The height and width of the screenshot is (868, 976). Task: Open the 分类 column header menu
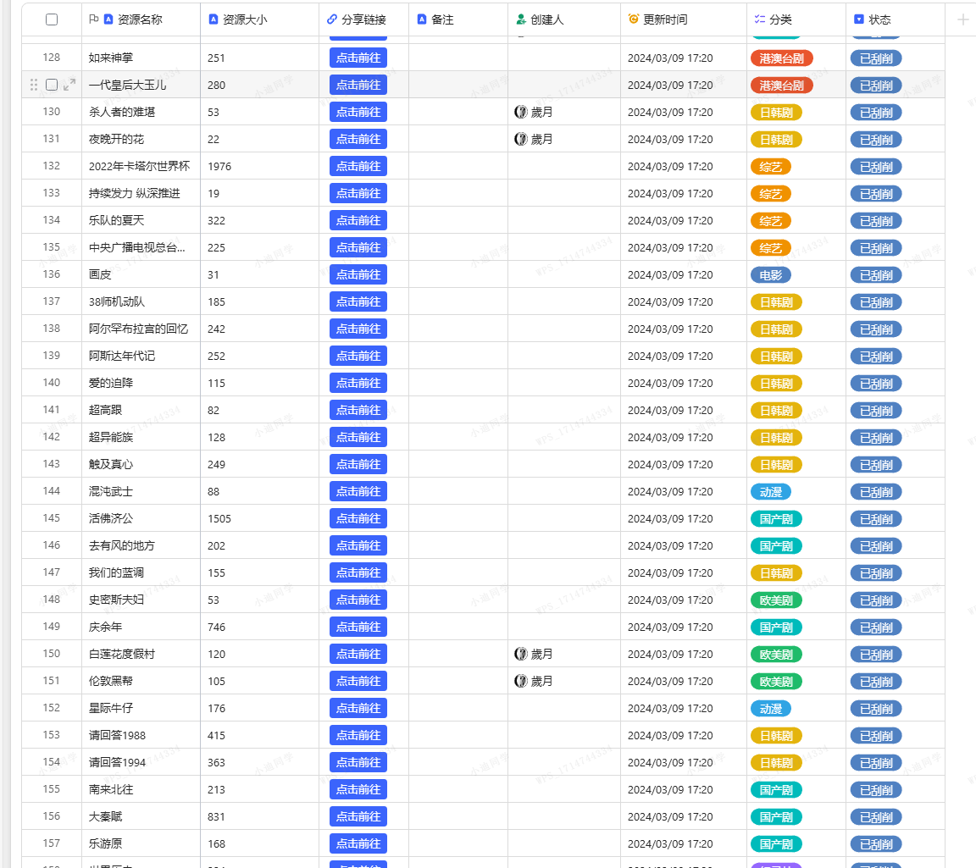pyautogui.click(x=796, y=19)
